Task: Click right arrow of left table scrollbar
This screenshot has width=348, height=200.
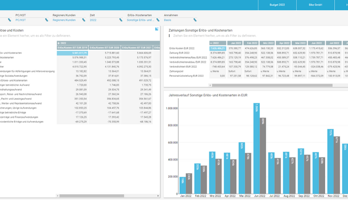Action: [x=158, y=196]
